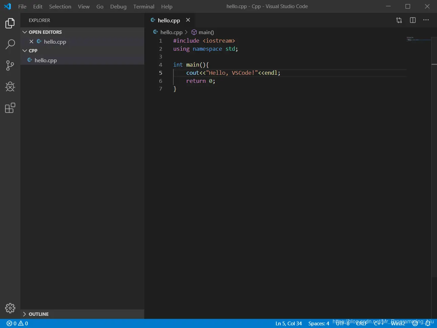
Task: Open the File menu
Action: click(x=22, y=6)
